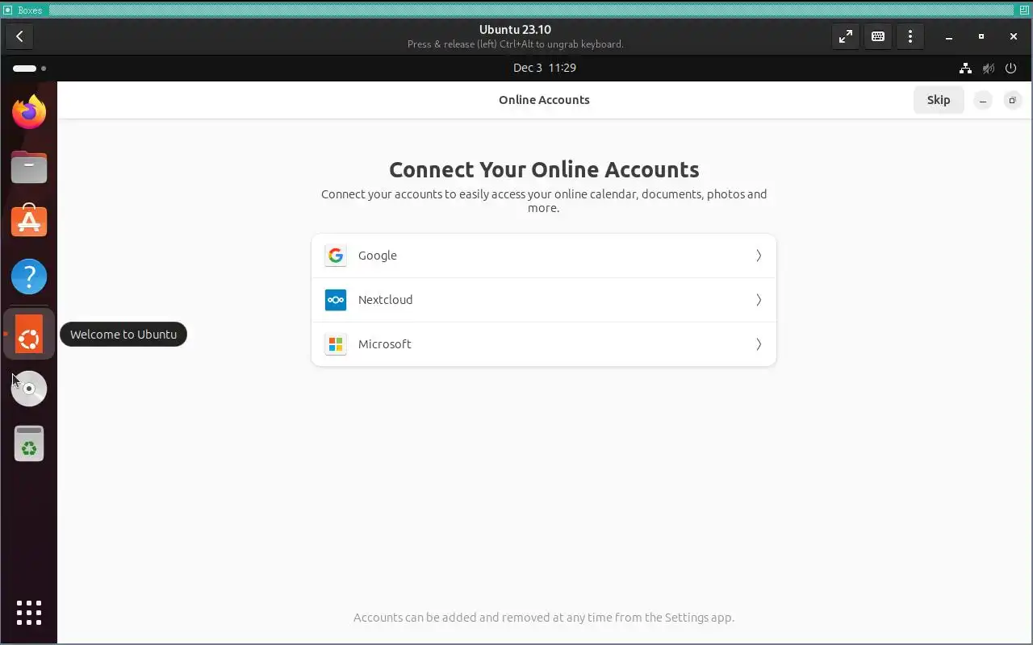This screenshot has height=645, width=1033.
Task: Open Firefox from the Ubuntu dock
Action: [29, 111]
